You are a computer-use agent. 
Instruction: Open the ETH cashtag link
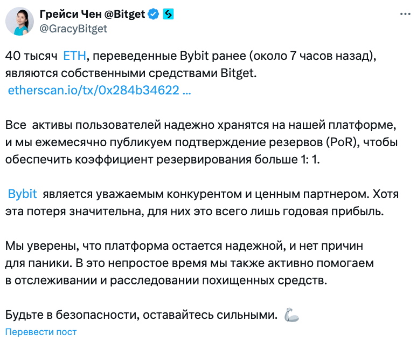click(74, 56)
